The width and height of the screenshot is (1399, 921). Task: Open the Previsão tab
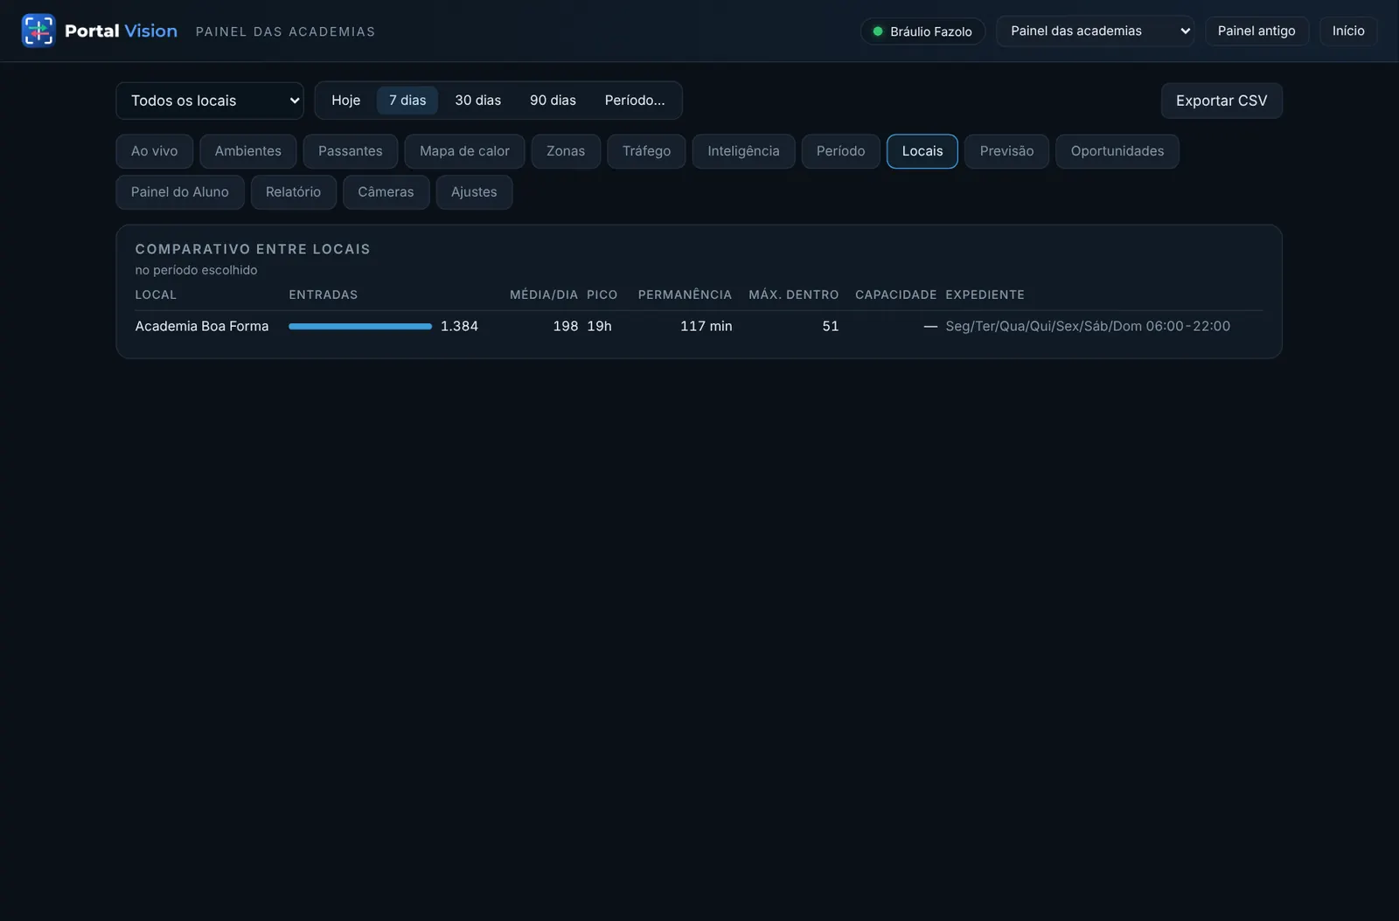click(x=1006, y=151)
